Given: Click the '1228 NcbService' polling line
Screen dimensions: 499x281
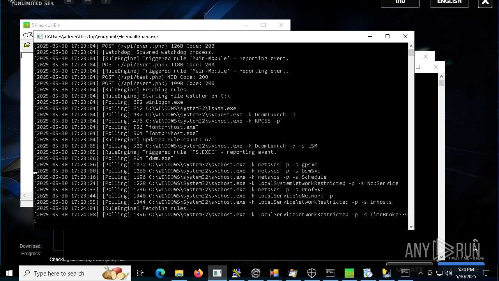Looking at the screenshot, I should pyautogui.click(x=216, y=183).
